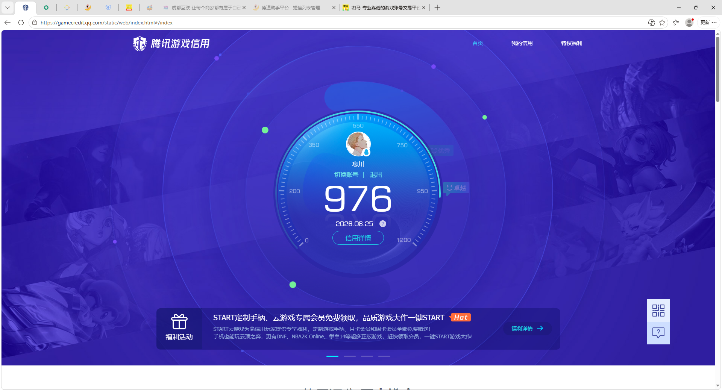This screenshot has height=391, width=722.
Task: Click the 976 credit score
Action: pyautogui.click(x=358, y=199)
